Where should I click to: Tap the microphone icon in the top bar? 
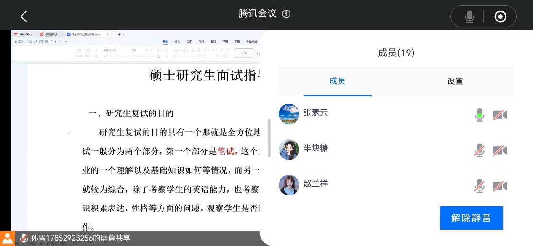pos(469,16)
